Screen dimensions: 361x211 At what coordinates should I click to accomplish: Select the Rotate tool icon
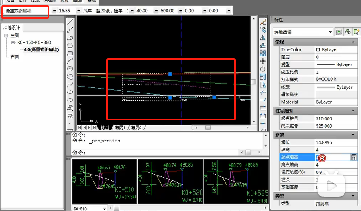point(263,69)
